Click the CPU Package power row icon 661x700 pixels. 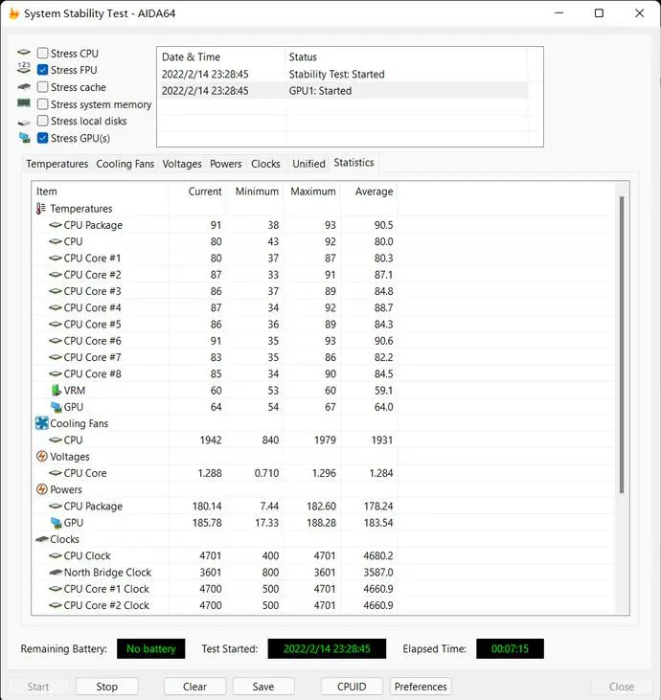[x=56, y=506]
